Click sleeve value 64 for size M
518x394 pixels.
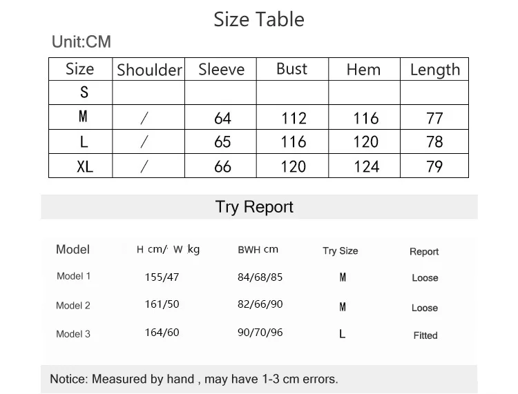pyautogui.click(x=222, y=118)
